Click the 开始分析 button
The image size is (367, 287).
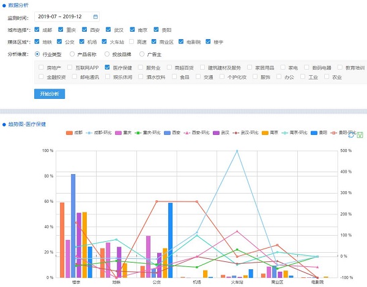click(49, 93)
